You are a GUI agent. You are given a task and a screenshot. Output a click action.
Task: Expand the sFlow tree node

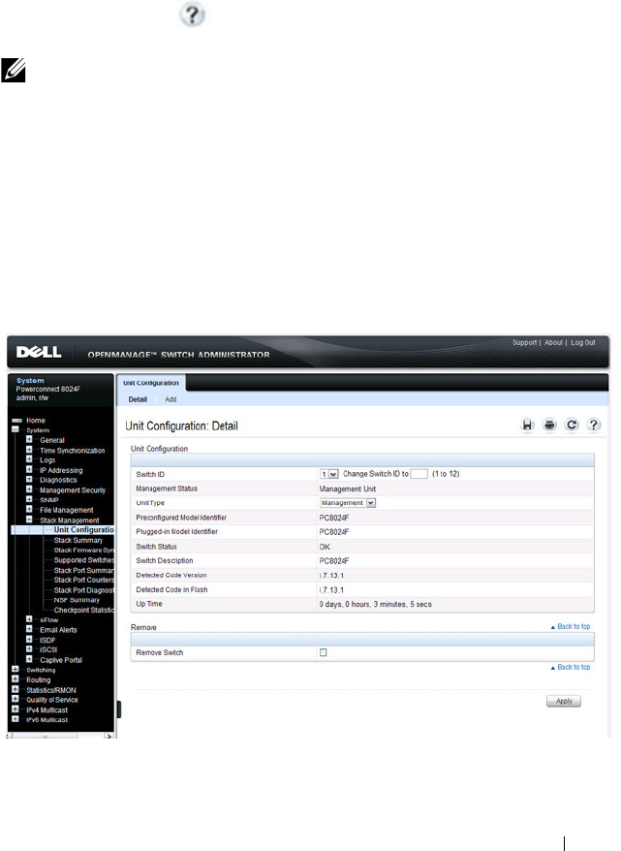tap(29, 619)
